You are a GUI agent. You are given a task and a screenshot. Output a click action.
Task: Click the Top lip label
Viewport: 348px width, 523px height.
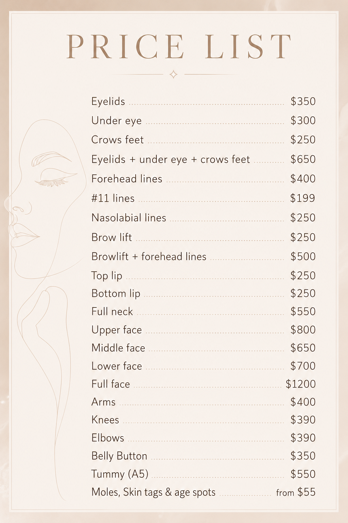point(107,276)
